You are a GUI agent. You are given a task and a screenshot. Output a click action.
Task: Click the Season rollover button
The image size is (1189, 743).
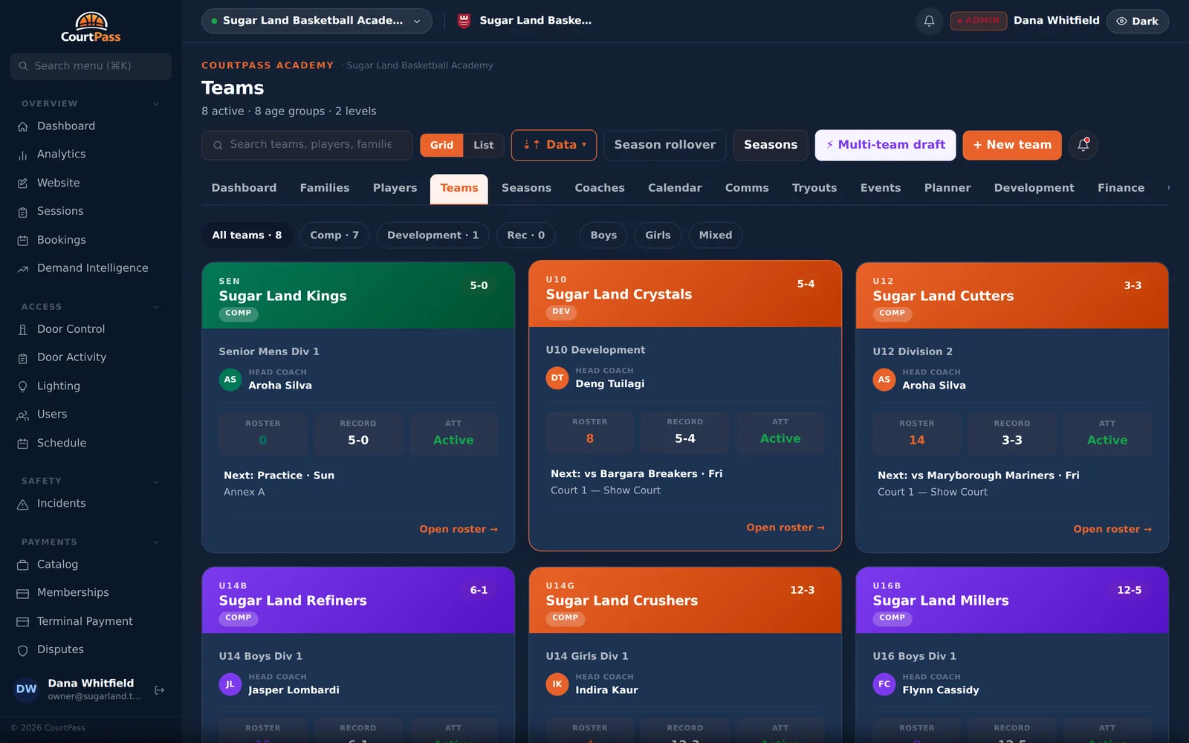(x=665, y=145)
